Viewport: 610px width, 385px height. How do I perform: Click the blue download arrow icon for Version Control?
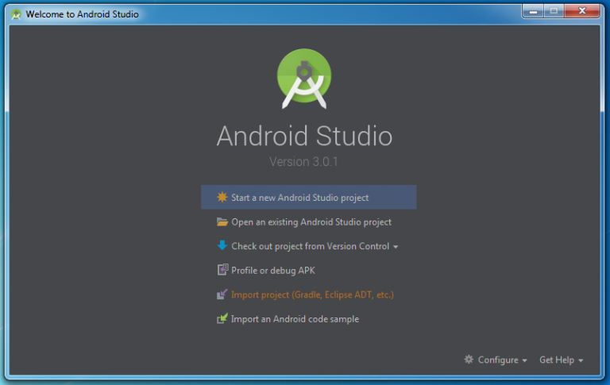(222, 246)
